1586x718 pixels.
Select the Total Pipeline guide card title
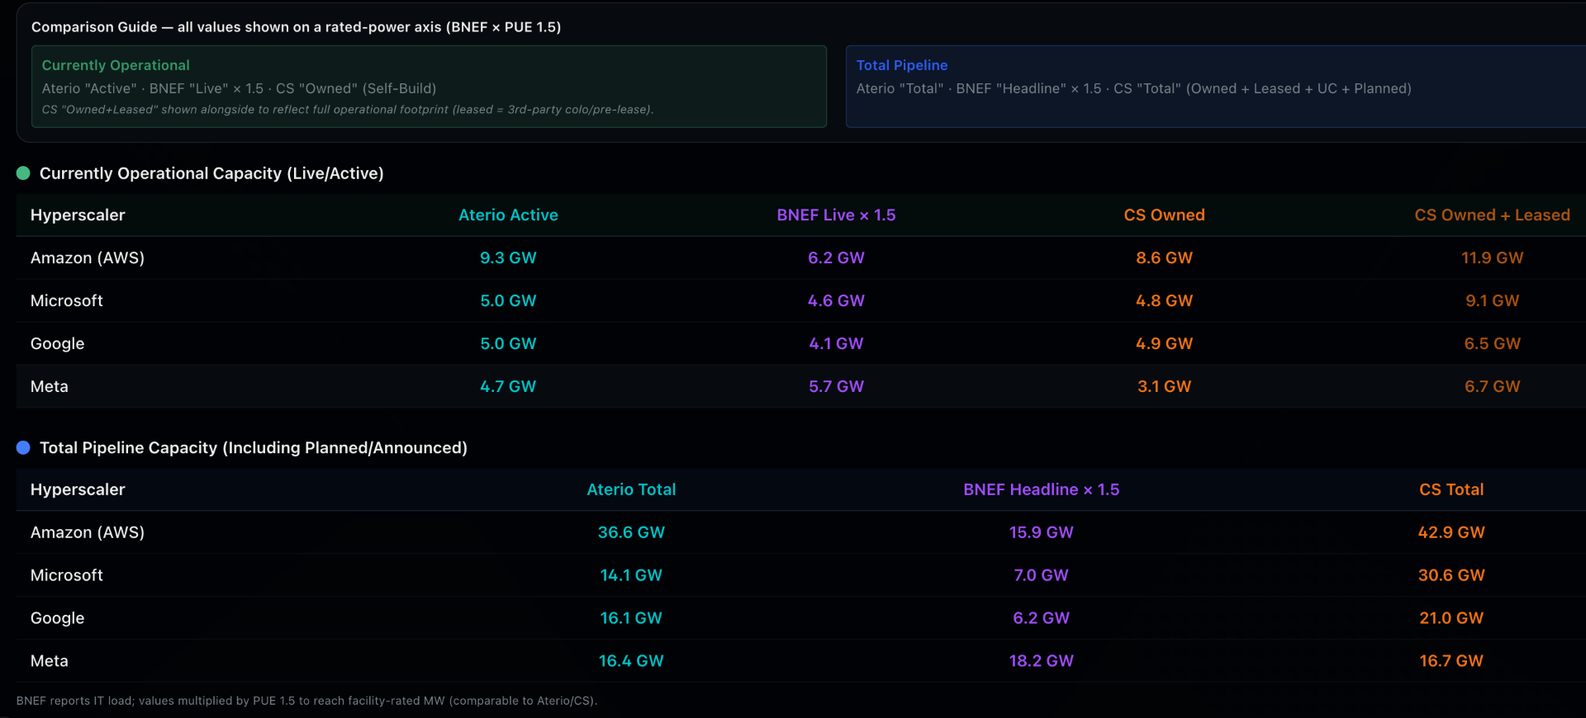coord(901,65)
